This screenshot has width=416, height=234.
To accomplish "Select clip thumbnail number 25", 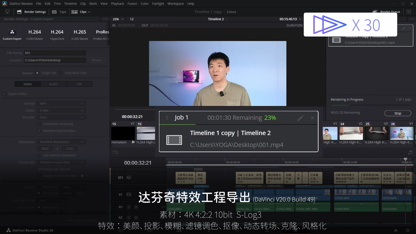I will click(376, 133).
